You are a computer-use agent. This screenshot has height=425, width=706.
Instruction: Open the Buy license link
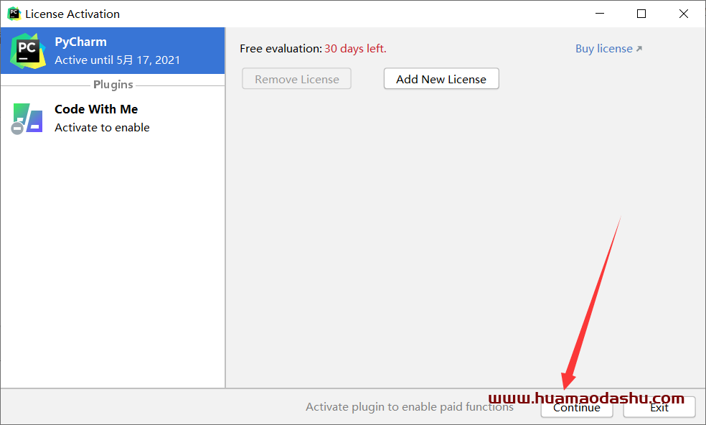click(608, 49)
